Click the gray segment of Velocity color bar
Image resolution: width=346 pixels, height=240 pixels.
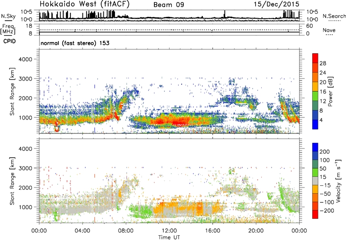315,181
